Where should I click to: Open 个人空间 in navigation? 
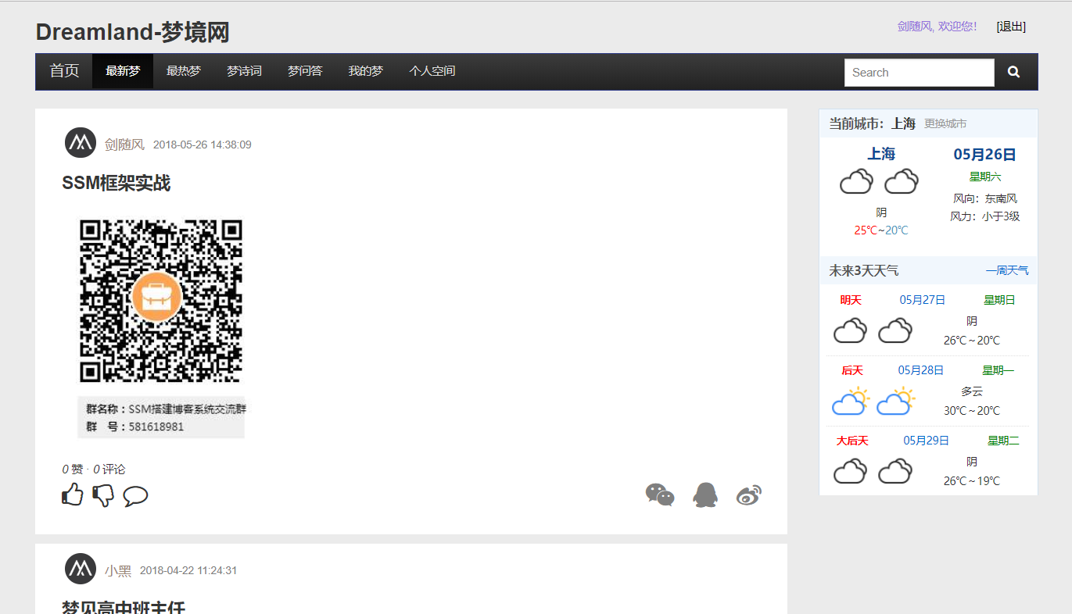click(432, 71)
